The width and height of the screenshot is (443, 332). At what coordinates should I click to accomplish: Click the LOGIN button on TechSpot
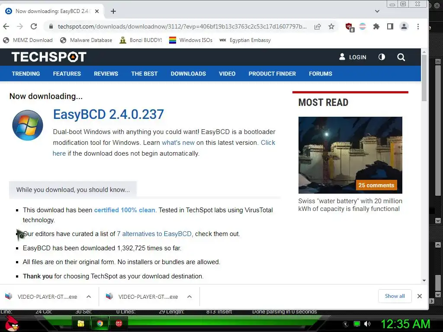click(x=353, y=57)
